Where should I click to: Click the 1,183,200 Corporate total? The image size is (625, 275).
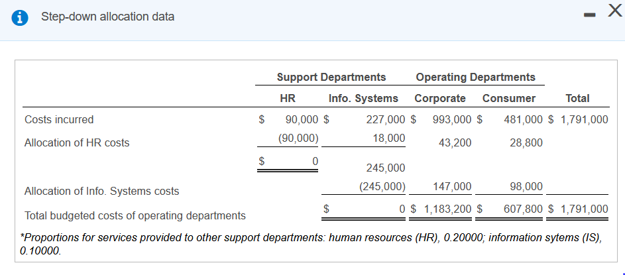[x=449, y=209]
